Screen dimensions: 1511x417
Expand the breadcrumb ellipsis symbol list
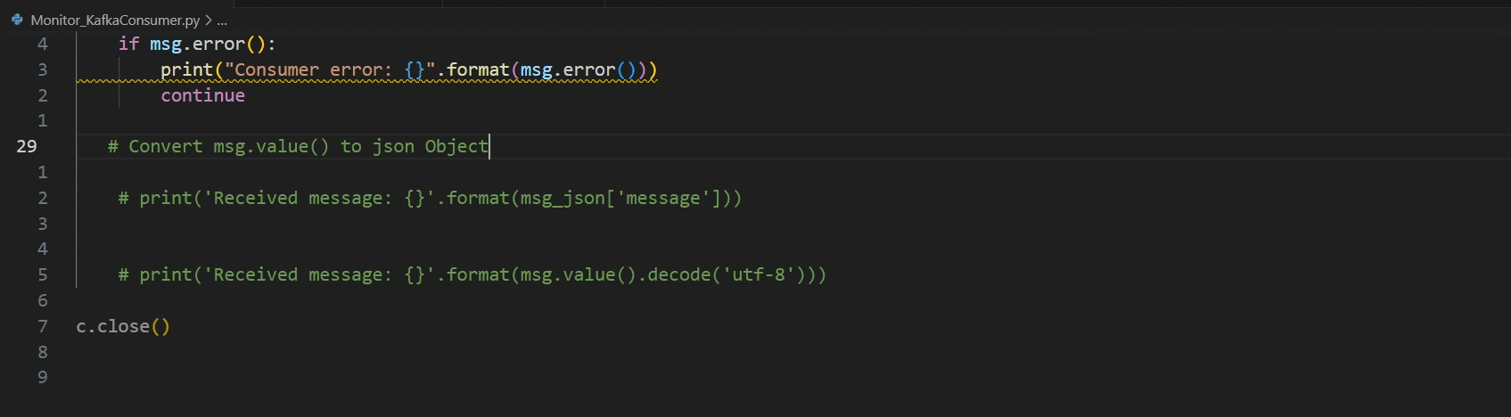point(222,20)
